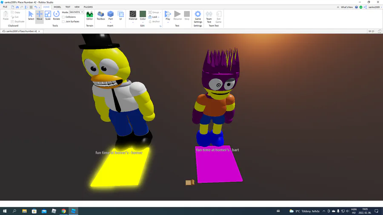
Task: Click the Material swatch icon
Action: [x=133, y=14]
